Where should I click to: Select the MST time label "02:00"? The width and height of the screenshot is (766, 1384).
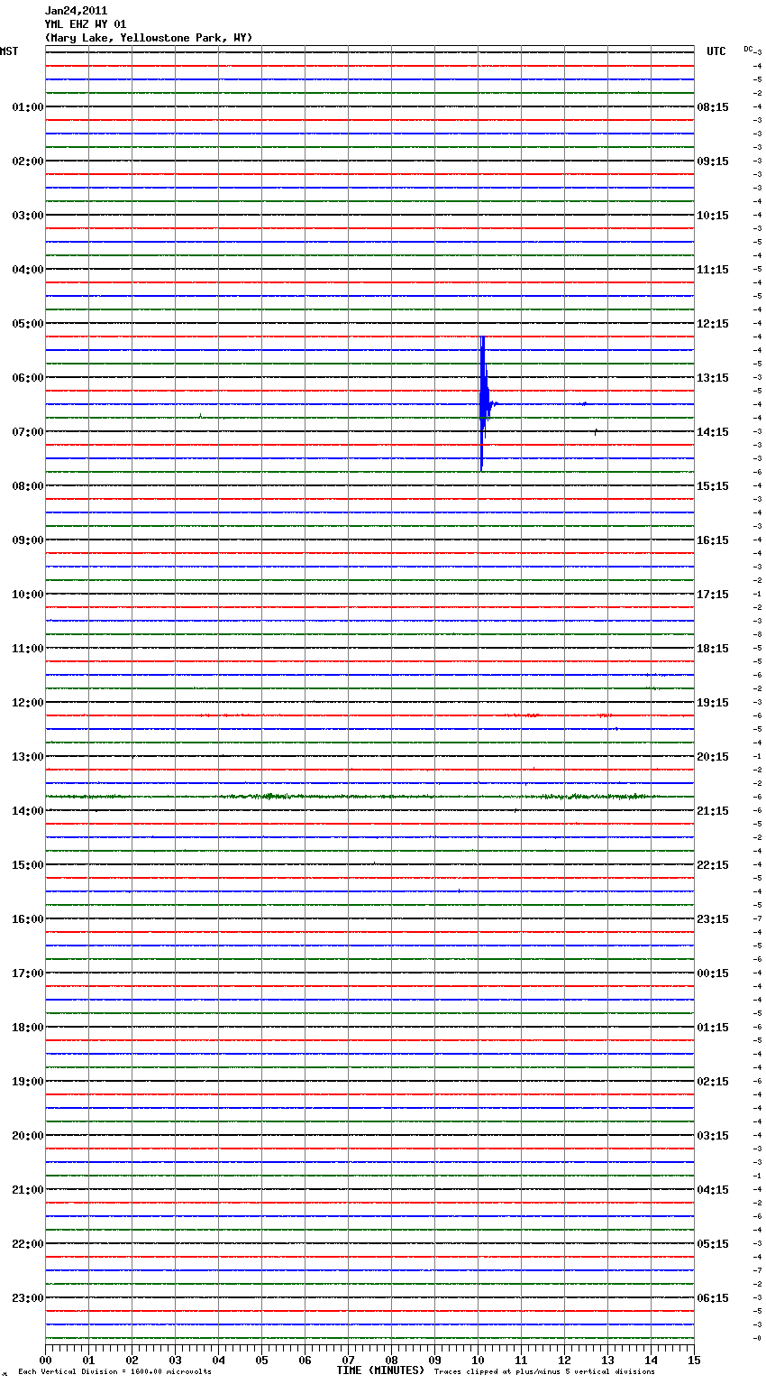click(x=28, y=161)
